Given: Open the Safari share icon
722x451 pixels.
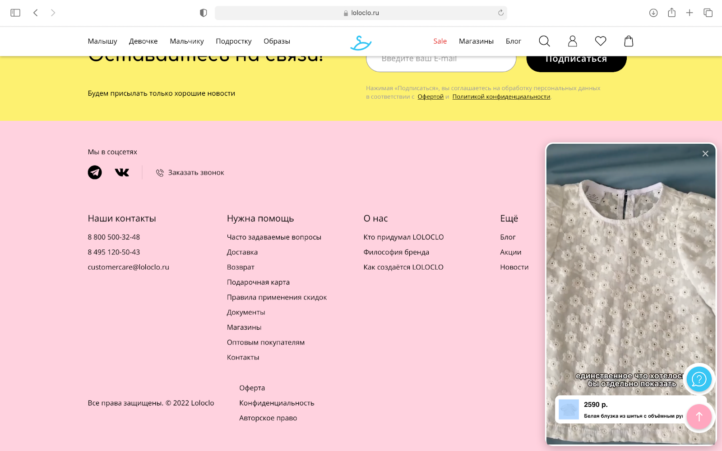Looking at the screenshot, I should point(672,13).
